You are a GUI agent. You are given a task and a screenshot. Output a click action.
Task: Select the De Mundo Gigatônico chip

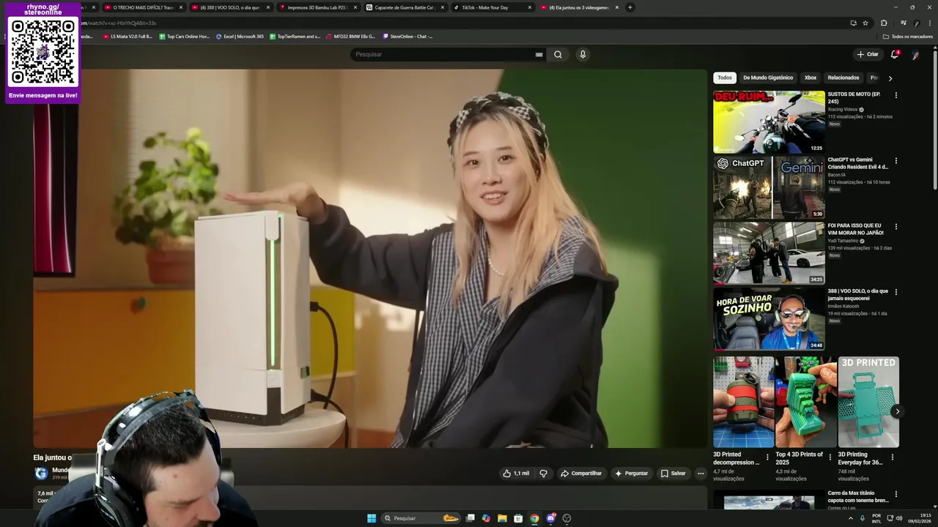768,78
